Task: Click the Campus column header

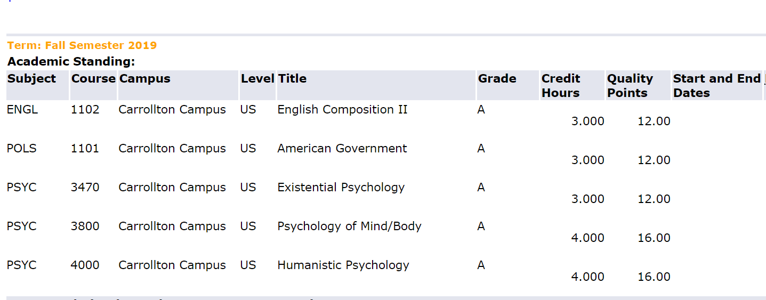Action: [x=144, y=79]
